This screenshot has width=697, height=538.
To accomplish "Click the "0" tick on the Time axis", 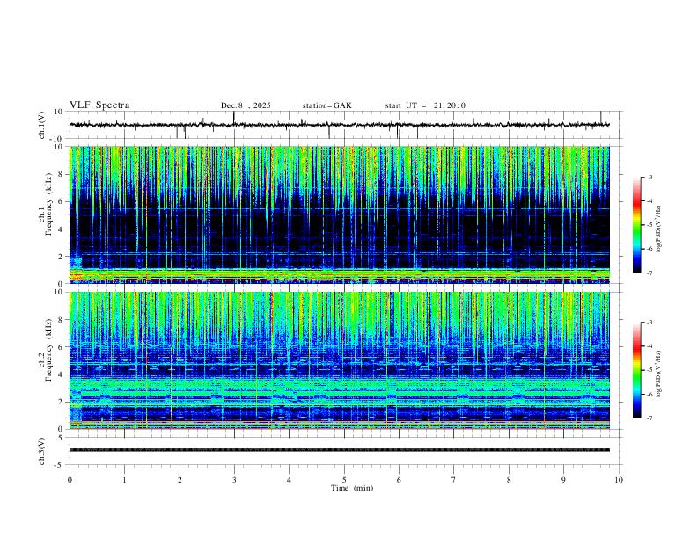I will click(70, 480).
